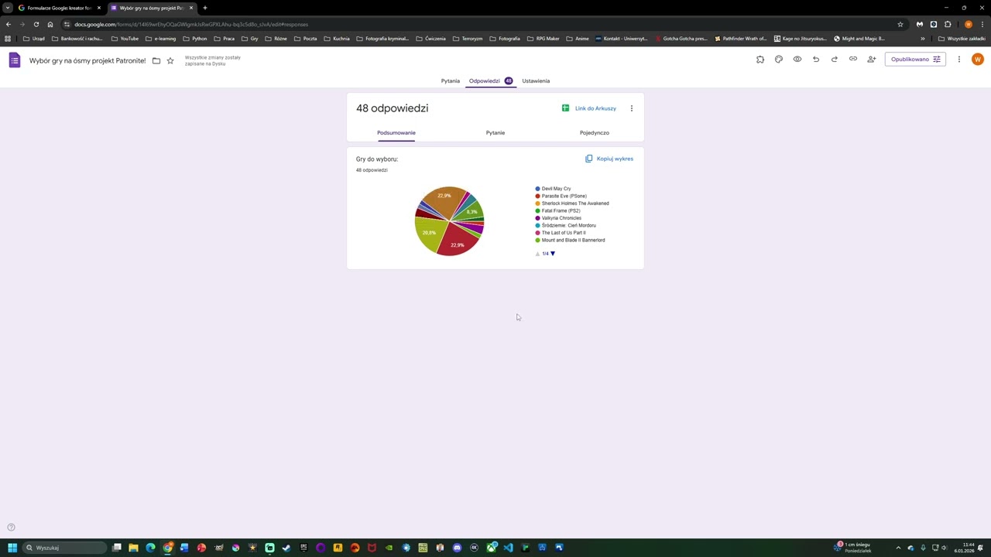Open the YouTube bookmark folder
This screenshot has height=557, width=991.
pos(125,38)
